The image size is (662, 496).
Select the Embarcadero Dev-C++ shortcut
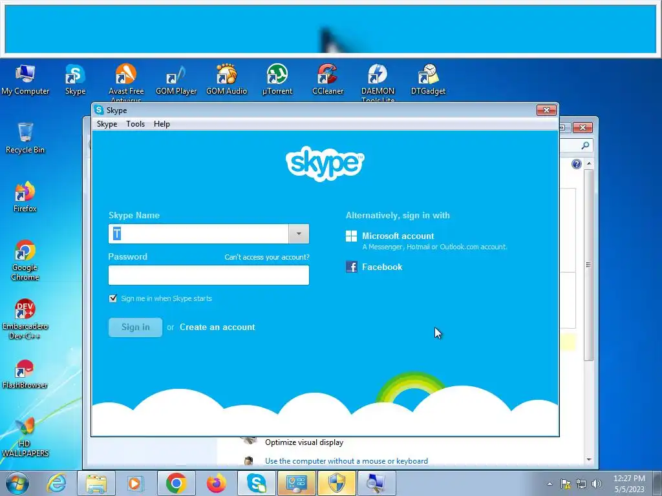(25, 319)
